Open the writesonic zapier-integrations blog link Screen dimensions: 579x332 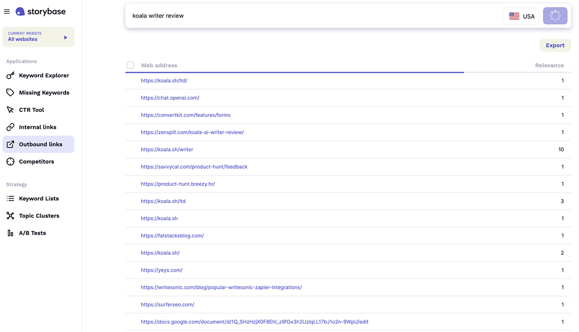(x=221, y=287)
